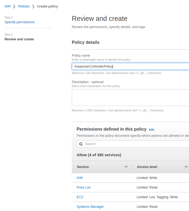Open the Systems Manager service link

[x=90, y=207]
